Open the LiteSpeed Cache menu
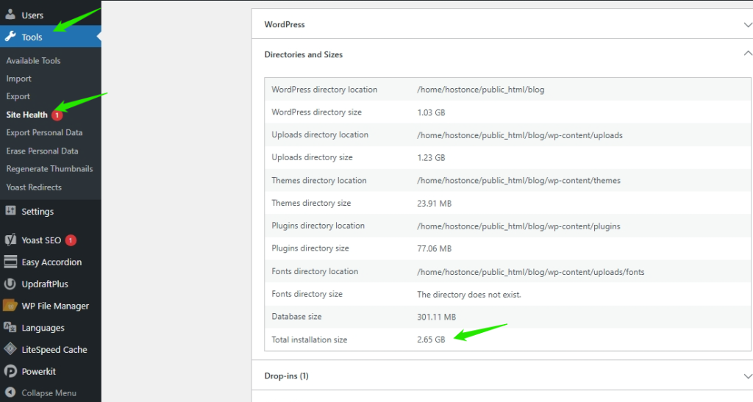The height and width of the screenshot is (402, 753). click(51, 350)
